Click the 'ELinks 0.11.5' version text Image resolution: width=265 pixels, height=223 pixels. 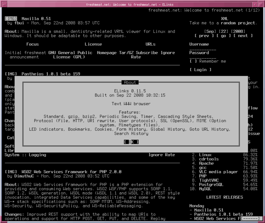[x=130, y=91]
